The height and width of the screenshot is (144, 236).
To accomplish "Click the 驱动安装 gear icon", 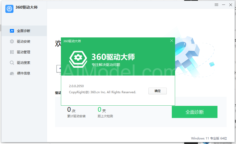I will (x=12, y=41).
